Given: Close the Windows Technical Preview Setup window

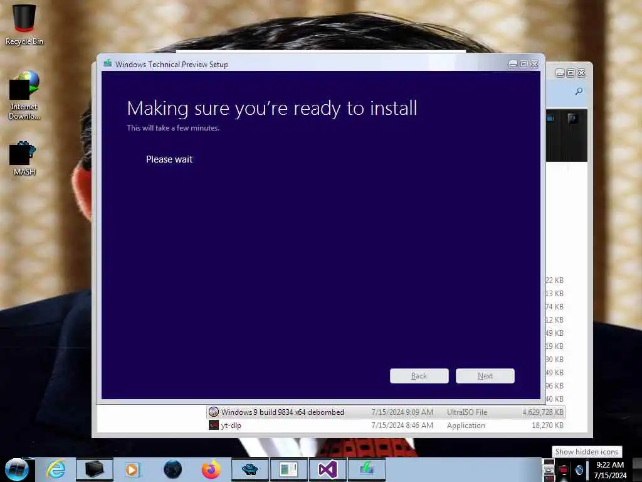Looking at the screenshot, I should (x=535, y=65).
